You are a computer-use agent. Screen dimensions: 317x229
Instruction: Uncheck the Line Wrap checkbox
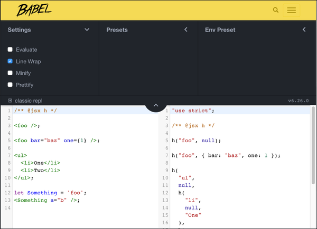10,61
